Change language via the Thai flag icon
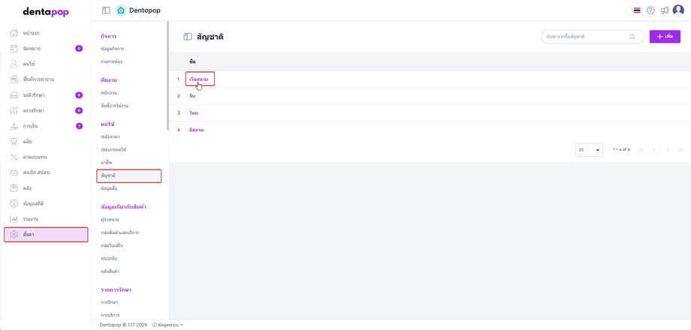The image size is (691, 330). 637,10
